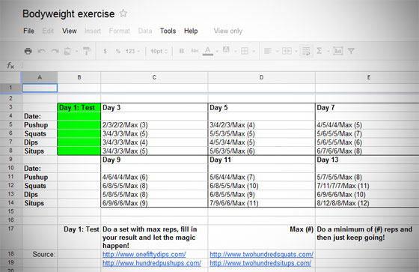
Task: Click the Redo arrow icon
Action: 55,51
